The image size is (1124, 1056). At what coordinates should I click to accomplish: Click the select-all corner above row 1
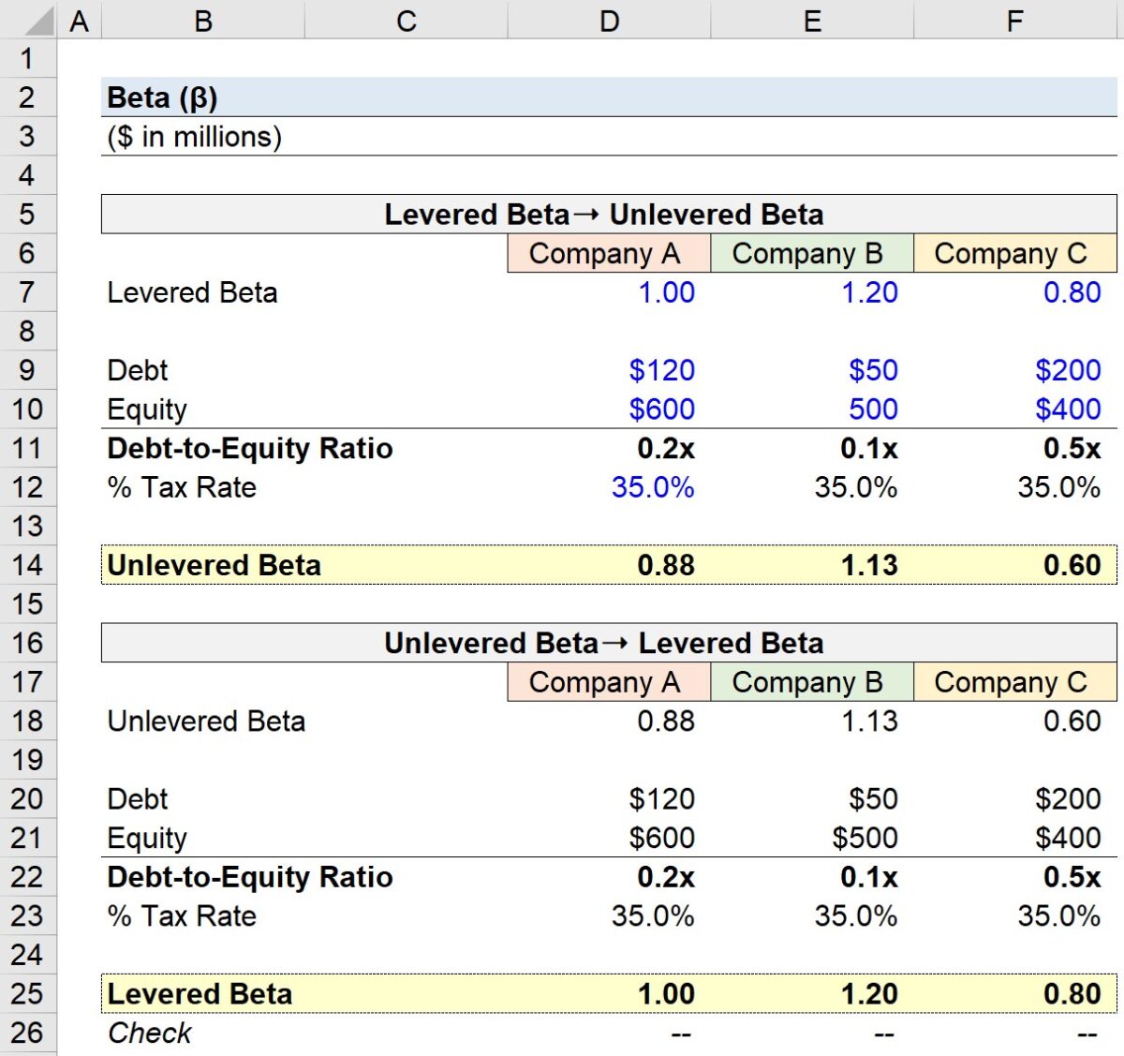click(x=39, y=19)
